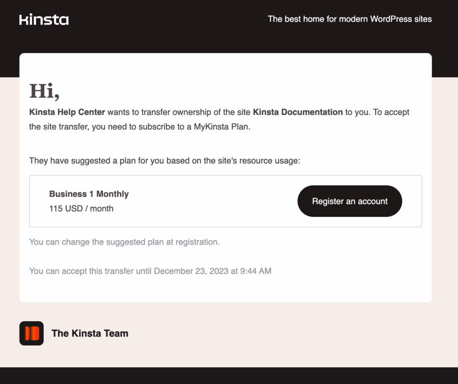Viewport: 458px width, 384px height.
Task: Select the orange book emblem inside the footer logo
Action: (x=31, y=333)
